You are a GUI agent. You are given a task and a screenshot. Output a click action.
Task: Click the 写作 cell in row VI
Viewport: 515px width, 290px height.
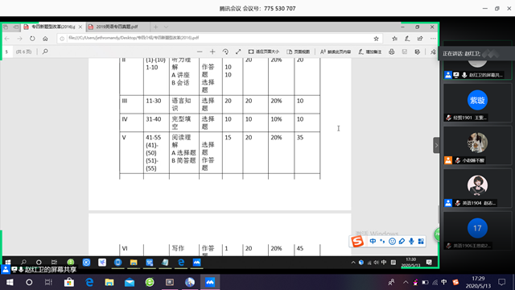click(184, 250)
